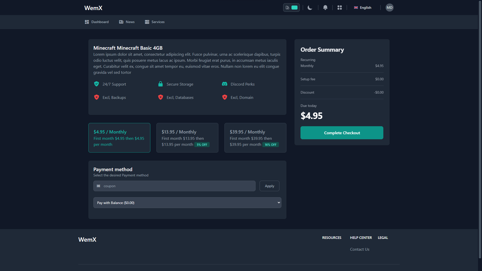Go to the Dashboard menu item

coord(97,22)
